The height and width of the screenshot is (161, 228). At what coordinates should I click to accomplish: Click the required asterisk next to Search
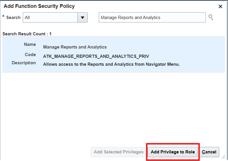pyautogui.click(x=4, y=17)
